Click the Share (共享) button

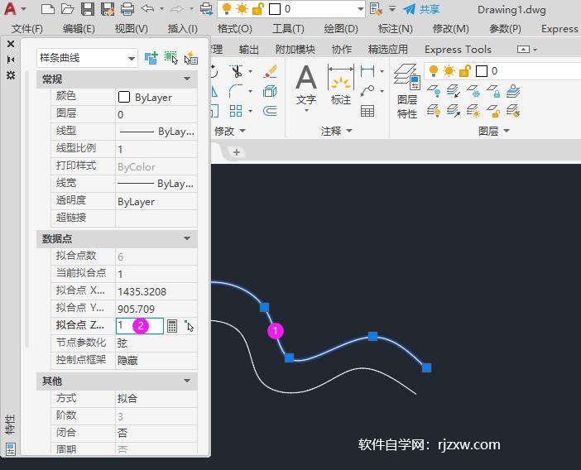pos(421,9)
